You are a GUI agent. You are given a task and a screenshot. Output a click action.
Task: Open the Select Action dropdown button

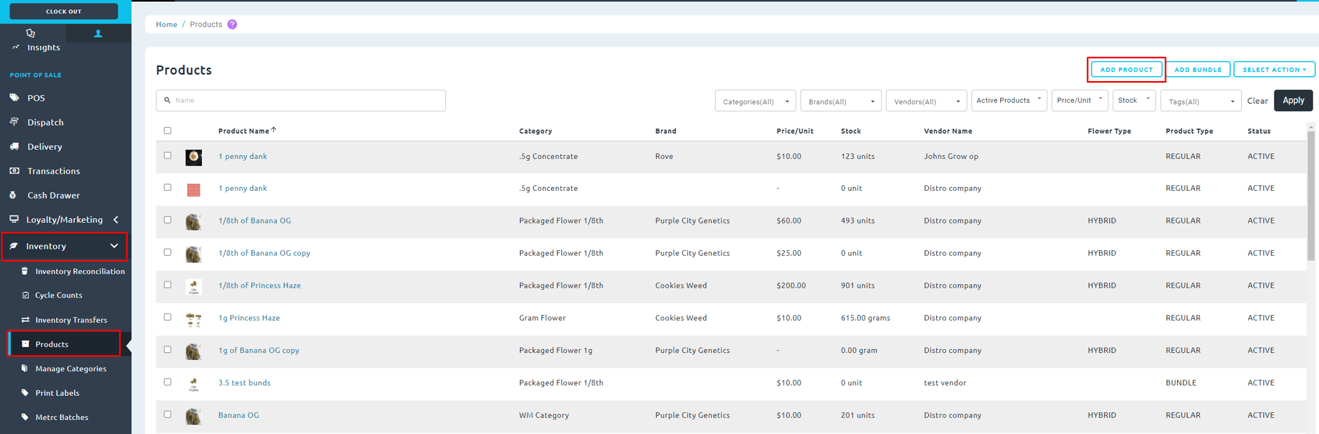pyautogui.click(x=1274, y=70)
